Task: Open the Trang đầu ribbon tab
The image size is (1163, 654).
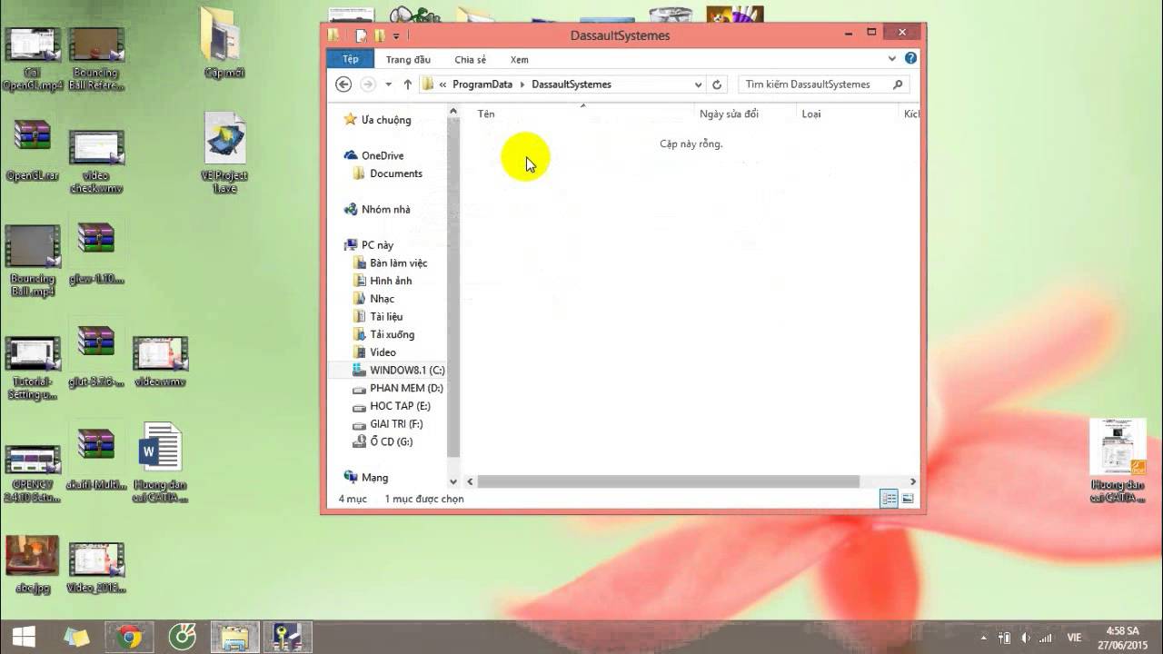Action: (408, 59)
